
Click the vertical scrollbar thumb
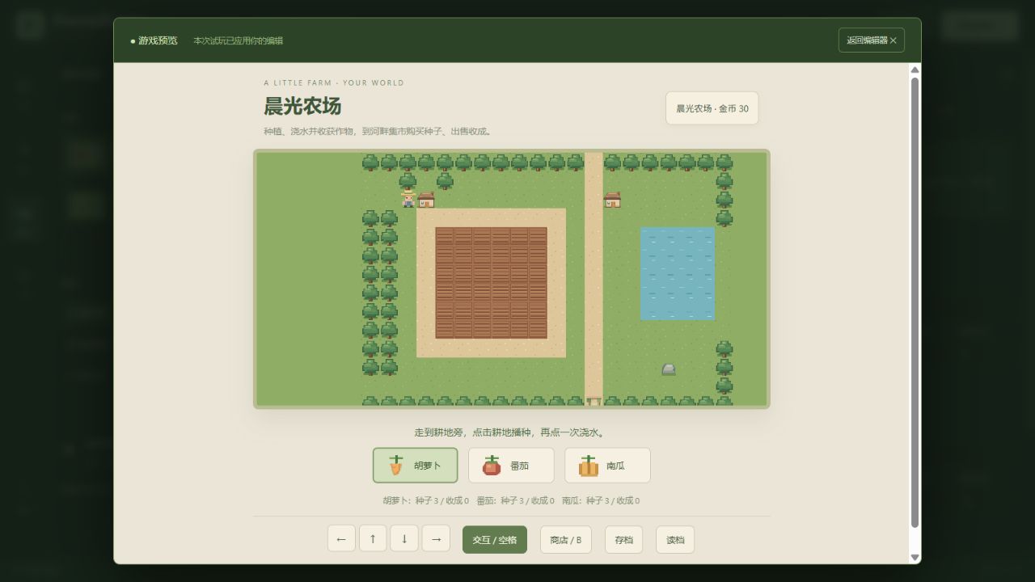click(915, 303)
